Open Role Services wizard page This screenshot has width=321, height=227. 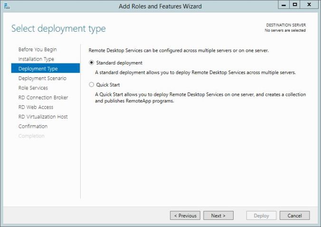pyautogui.click(x=33, y=88)
